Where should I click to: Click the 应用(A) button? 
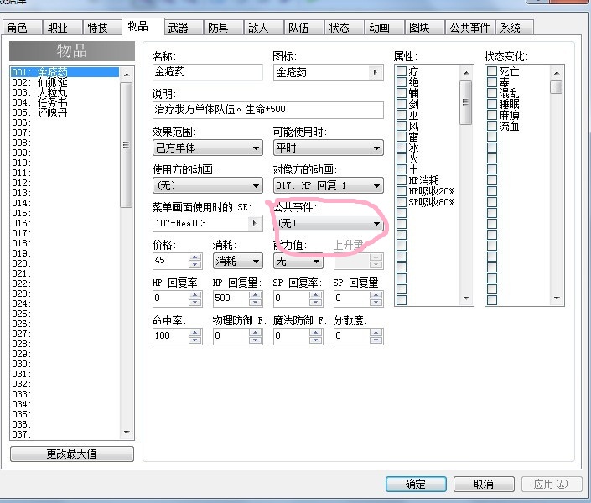click(x=552, y=484)
